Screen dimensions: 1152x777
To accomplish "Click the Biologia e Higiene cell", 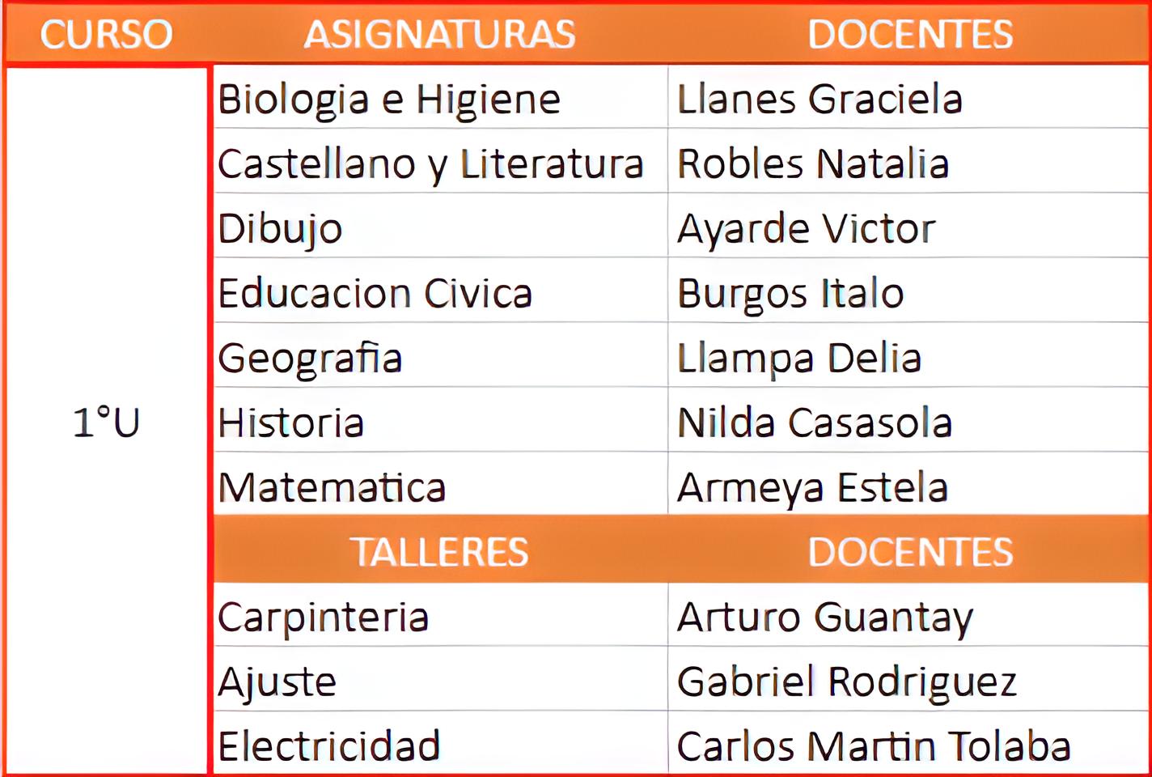I will [x=389, y=100].
